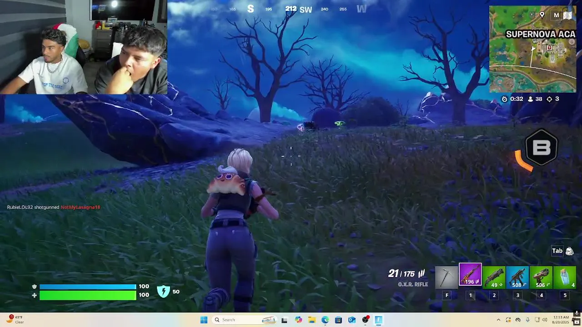Select the blue SMG slot with 508 ammo

coord(517,277)
